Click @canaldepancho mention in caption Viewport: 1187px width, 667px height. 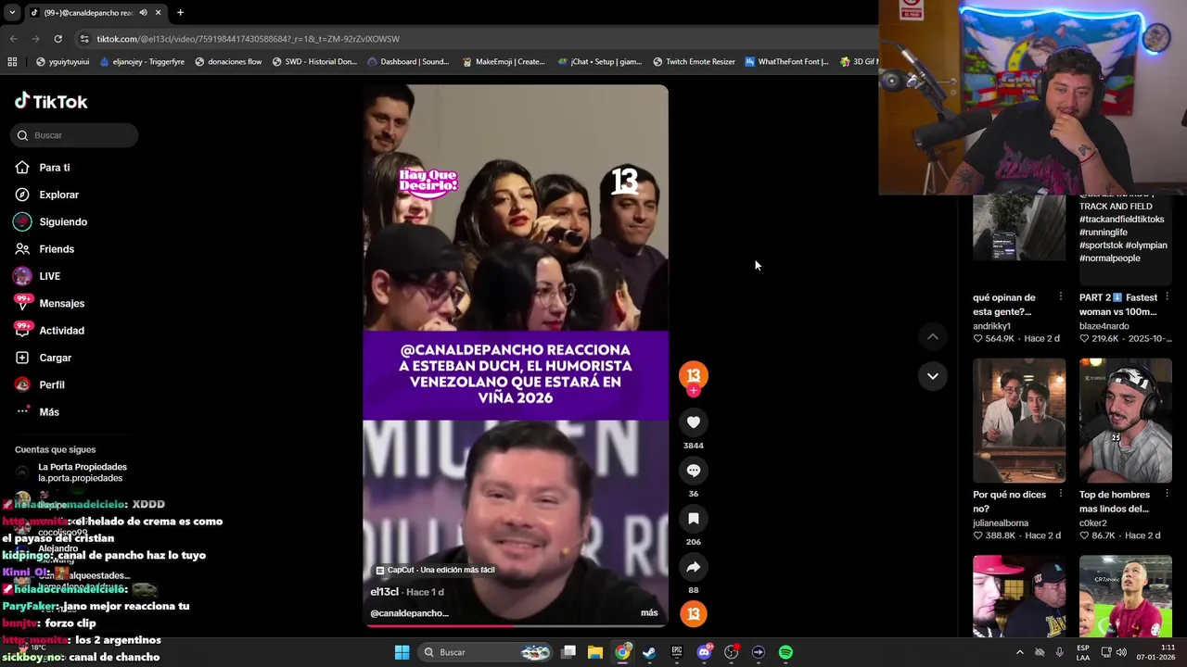(x=409, y=613)
